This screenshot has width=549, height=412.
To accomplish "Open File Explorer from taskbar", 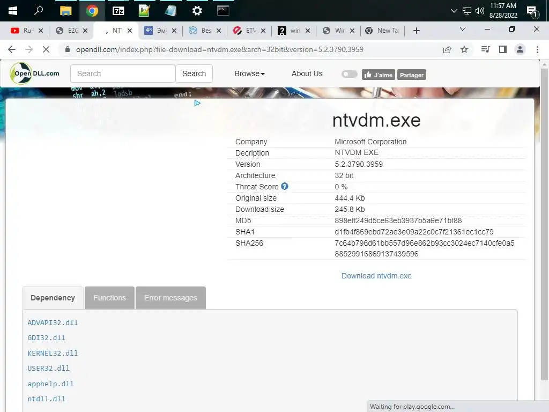I will (x=65, y=11).
